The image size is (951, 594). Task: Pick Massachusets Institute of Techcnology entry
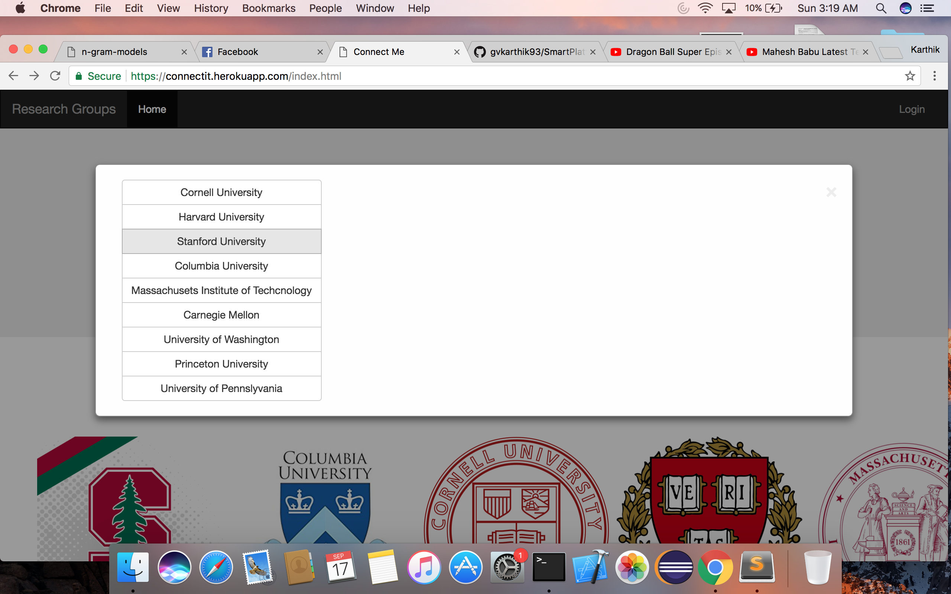pyautogui.click(x=221, y=290)
